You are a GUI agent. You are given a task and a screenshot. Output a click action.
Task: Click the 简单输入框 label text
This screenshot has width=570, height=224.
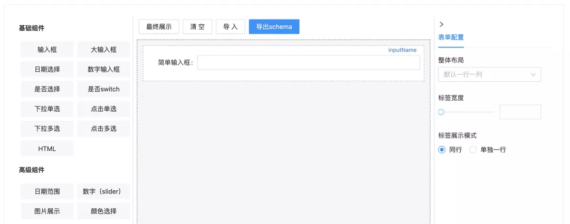[176, 62]
